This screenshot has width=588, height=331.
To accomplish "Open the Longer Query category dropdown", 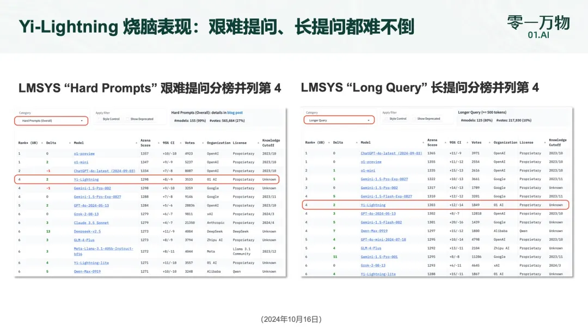I will [339, 120].
